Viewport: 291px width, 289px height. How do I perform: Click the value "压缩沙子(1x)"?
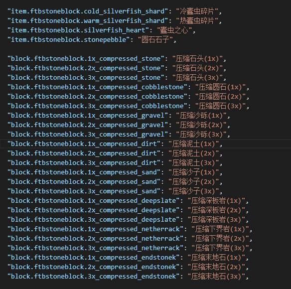coord(193,172)
